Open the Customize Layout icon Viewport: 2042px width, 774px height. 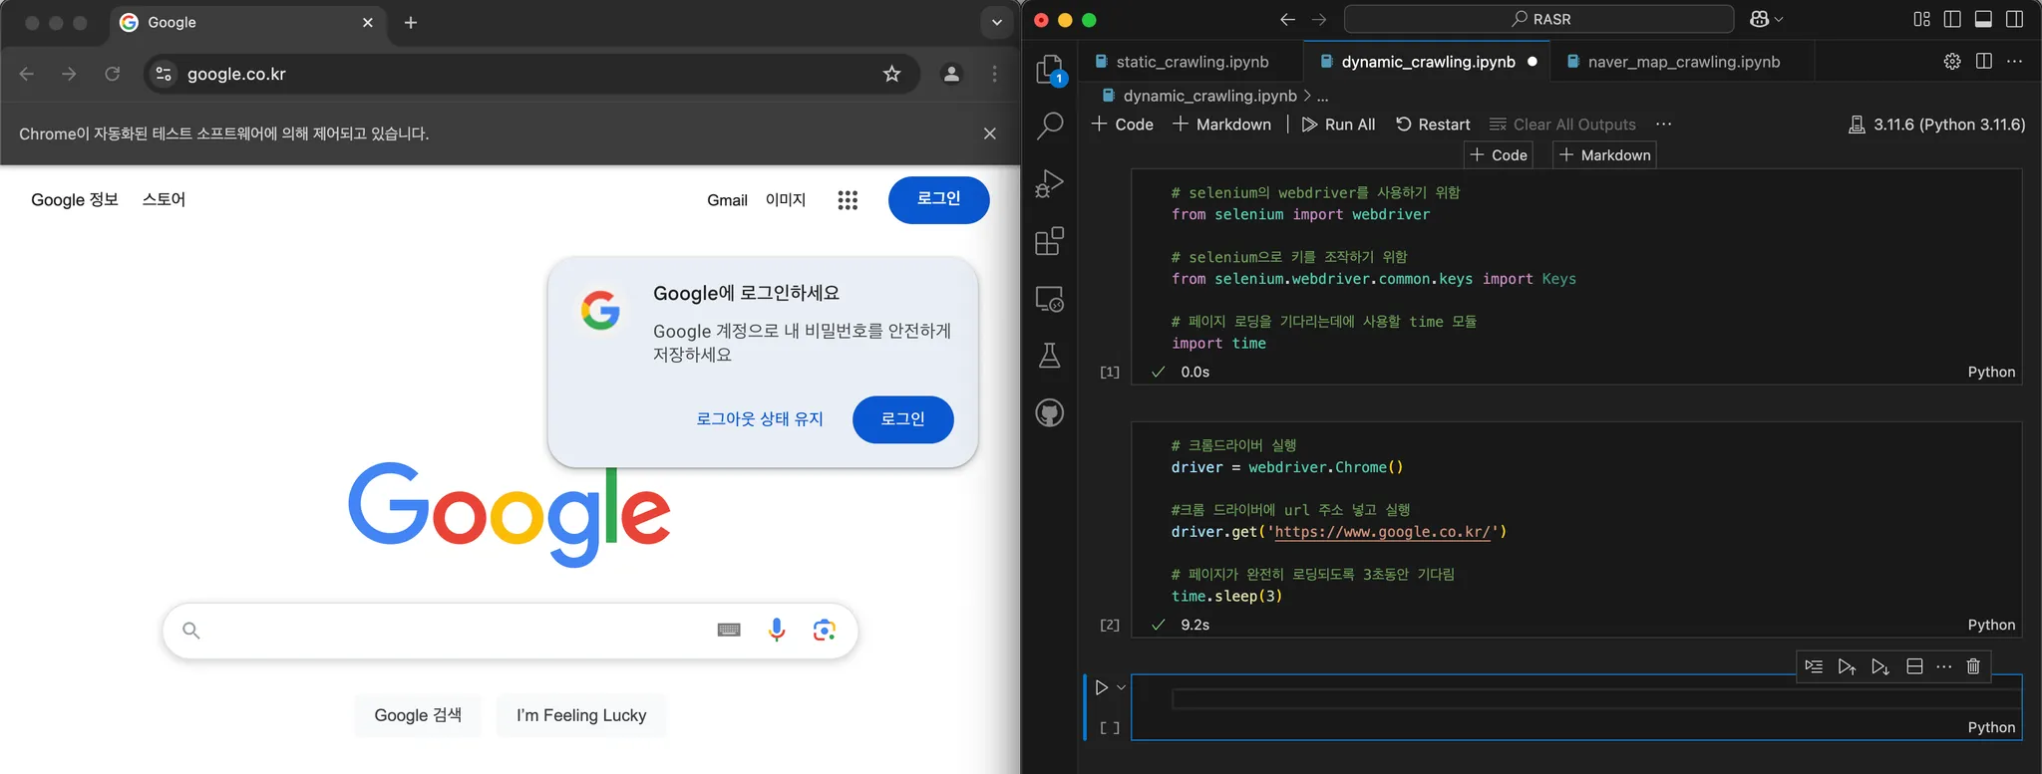pyautogui.click(x=1921, y=19)
